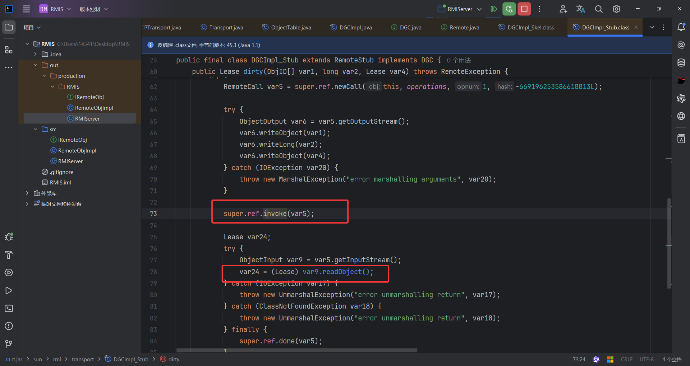Image resolution: width=690 pixels, height=366 pixels.
Task: Click the 73:24 caret position indicator
Action: [579, 359]
